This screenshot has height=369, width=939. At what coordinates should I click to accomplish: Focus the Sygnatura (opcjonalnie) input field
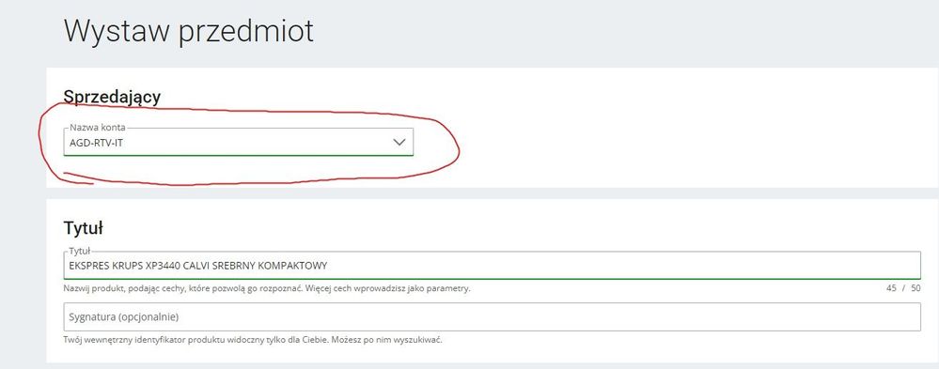(493, 316)
